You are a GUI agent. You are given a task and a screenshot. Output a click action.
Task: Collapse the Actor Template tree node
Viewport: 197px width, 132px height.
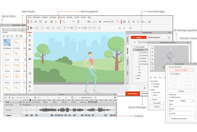click(x=134, y=47)
